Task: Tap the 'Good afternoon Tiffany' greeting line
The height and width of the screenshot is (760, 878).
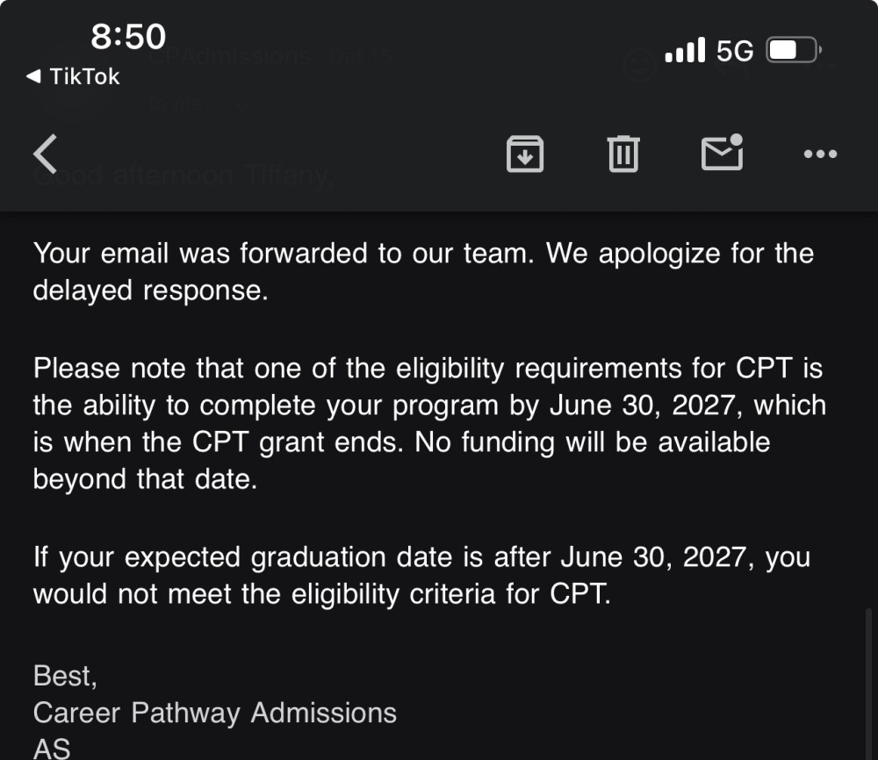Action: click(x=183, y=176)
